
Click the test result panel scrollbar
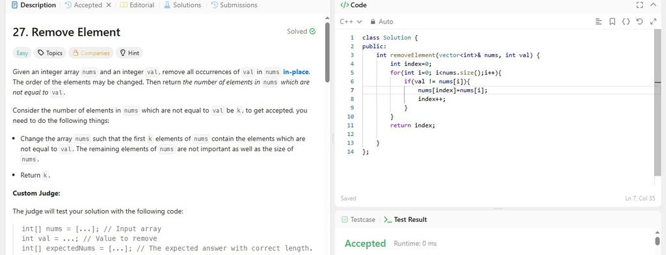pos(658,241)
